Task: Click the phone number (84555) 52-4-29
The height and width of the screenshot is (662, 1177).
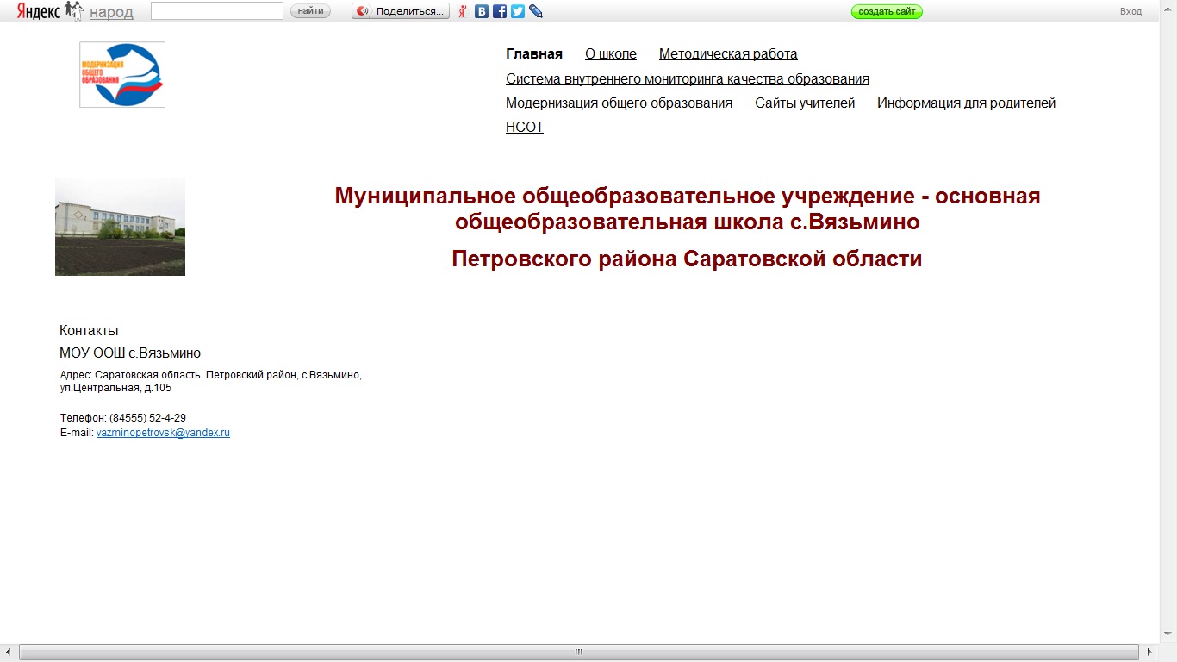Action: point(147,418)
